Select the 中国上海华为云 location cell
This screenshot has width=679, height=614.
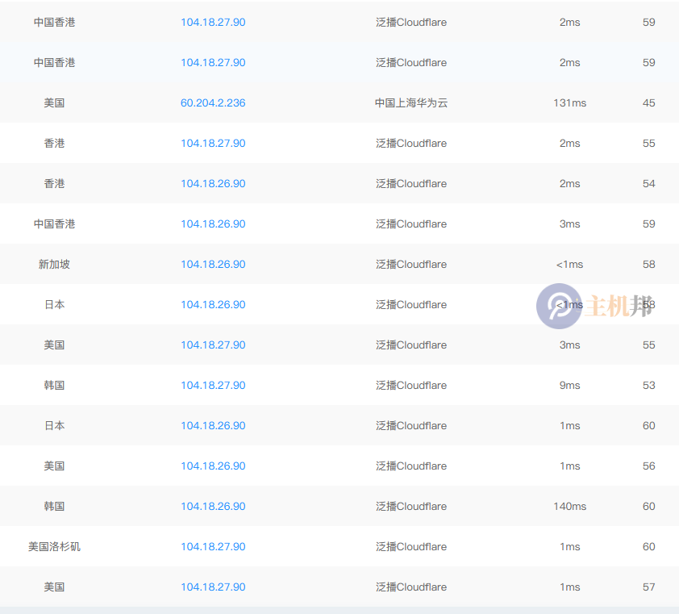tap(411, 102)
